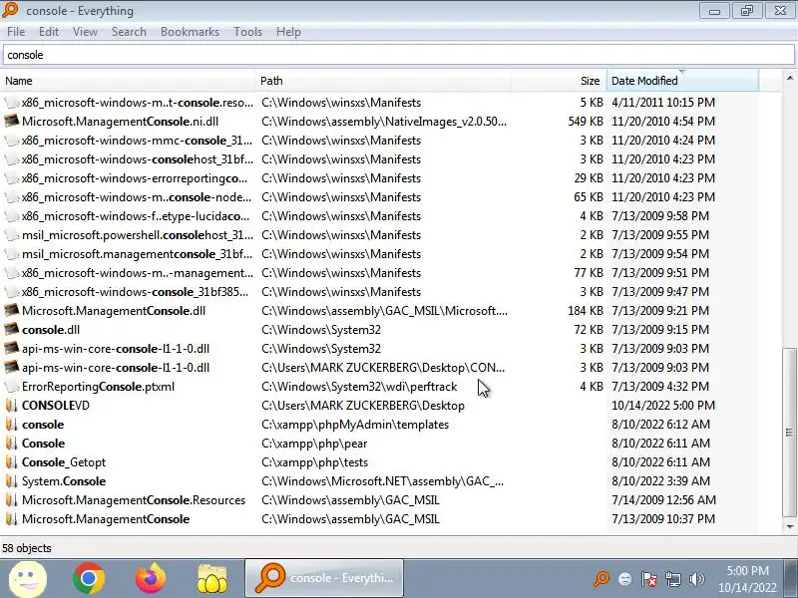Click the 184 KB size cell
This screenshot has height=598, width=798.
[x=586, y=311]
